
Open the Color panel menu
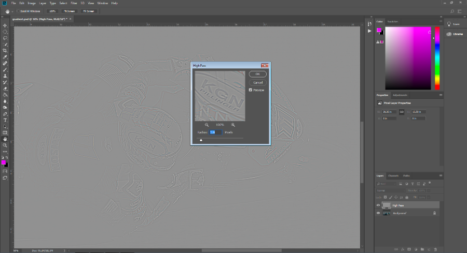(441, 21)
